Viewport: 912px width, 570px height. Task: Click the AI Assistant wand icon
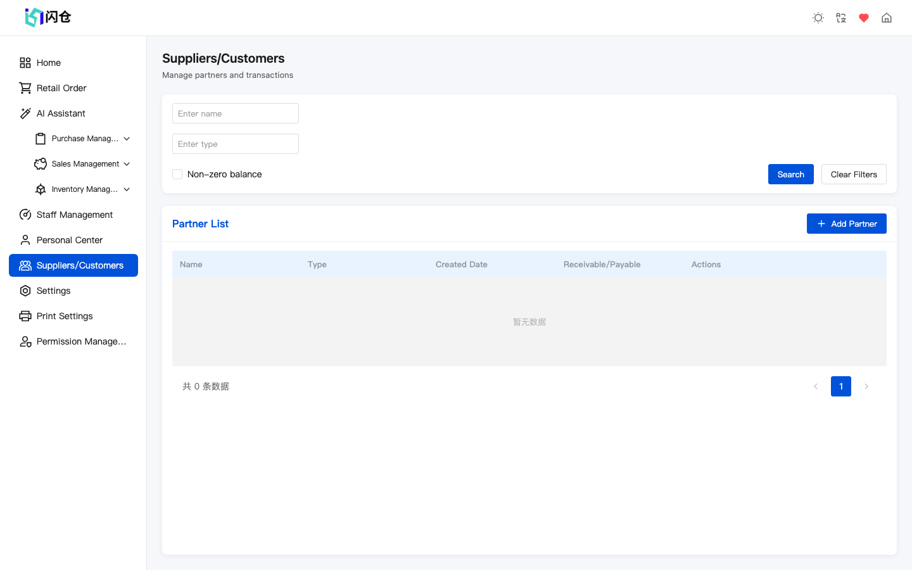tap(25, 113)
